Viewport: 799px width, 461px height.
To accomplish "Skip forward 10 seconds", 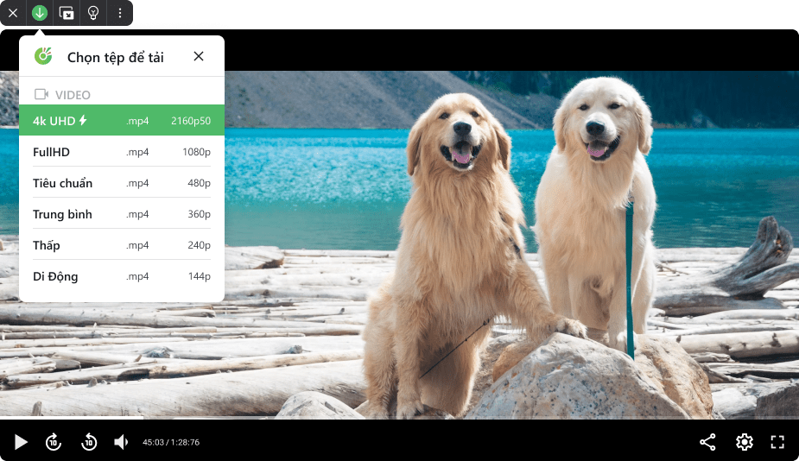I will pos(54,442).
